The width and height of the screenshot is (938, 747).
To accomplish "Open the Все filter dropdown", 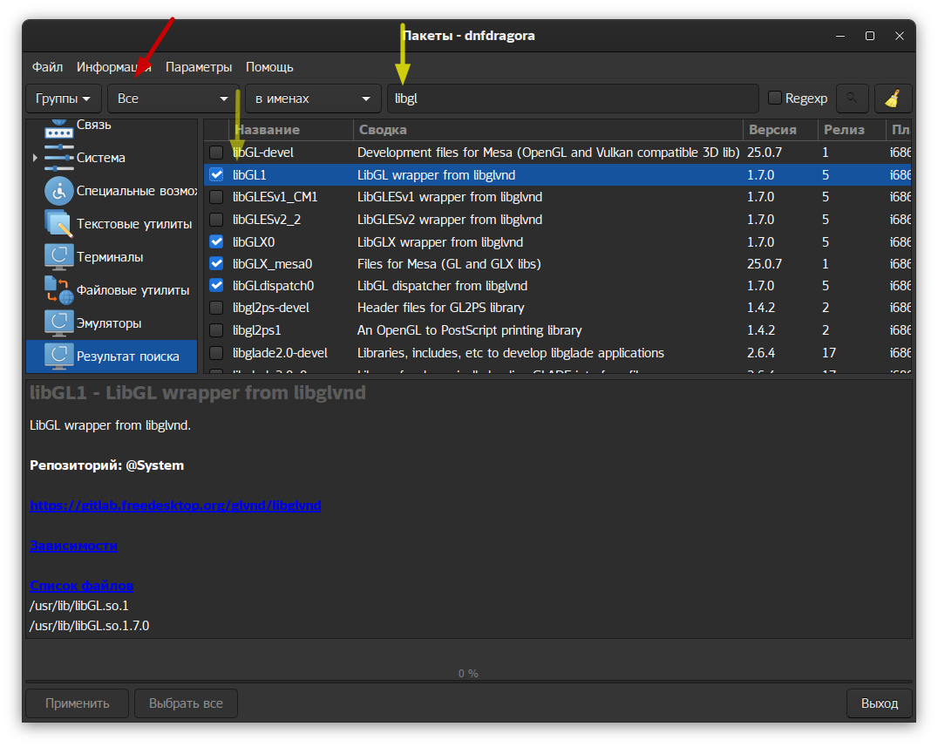I will [173, 98].
